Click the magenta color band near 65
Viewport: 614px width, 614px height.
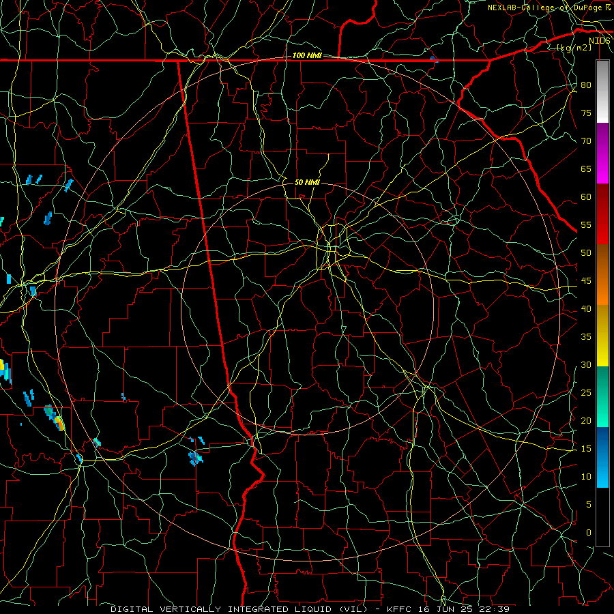click(602, 153)
